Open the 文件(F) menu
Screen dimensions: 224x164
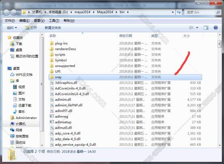(10, 21)
